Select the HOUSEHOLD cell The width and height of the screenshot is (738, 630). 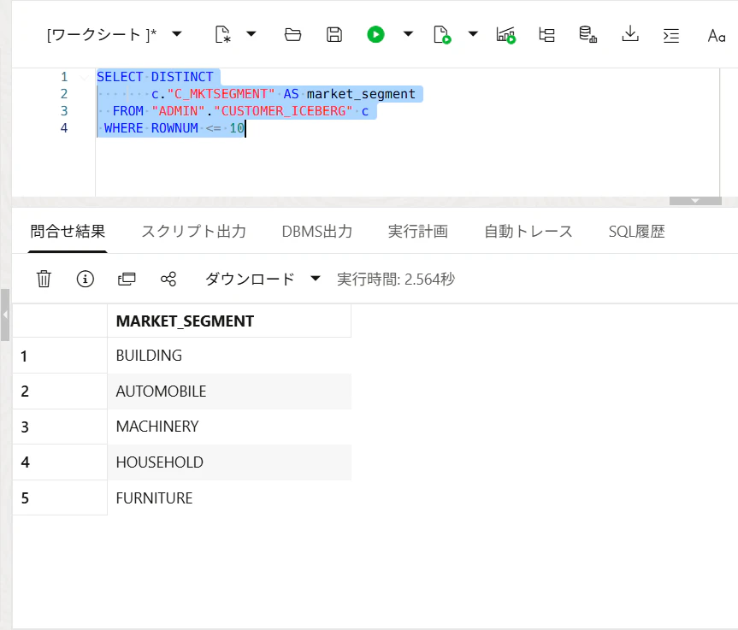229,462
